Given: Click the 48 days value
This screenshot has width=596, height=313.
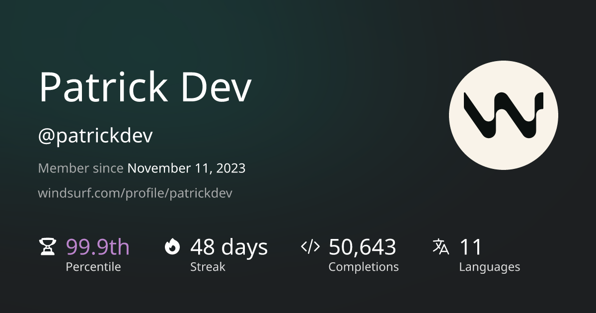Looking at the screenshot, I should 229,247.
